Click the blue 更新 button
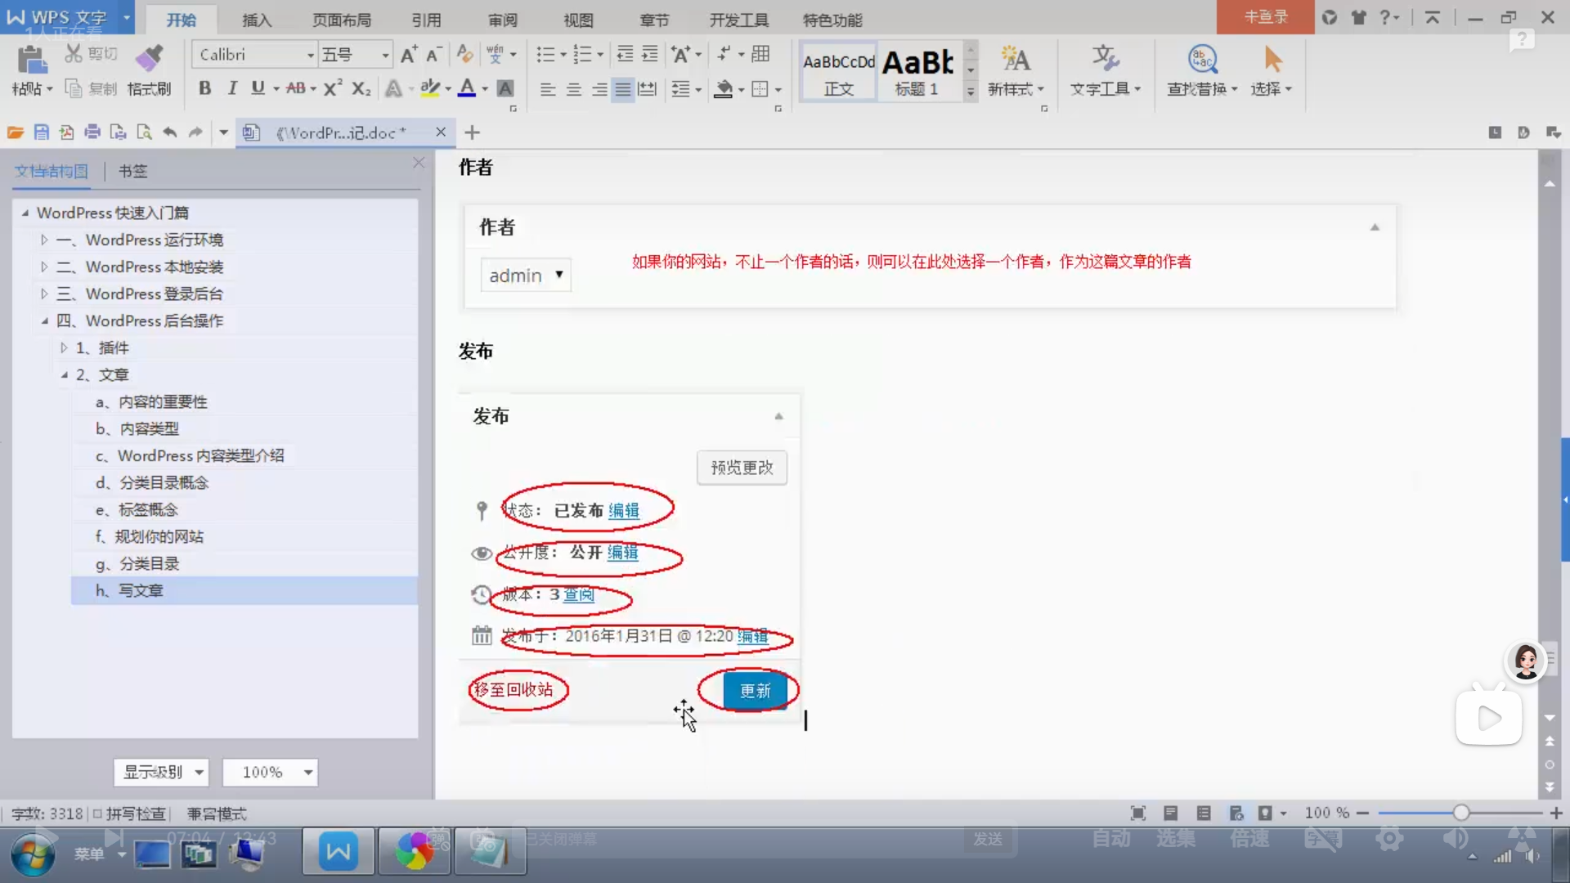Viewport: 1570px width, 883px height. click(755, 691)
